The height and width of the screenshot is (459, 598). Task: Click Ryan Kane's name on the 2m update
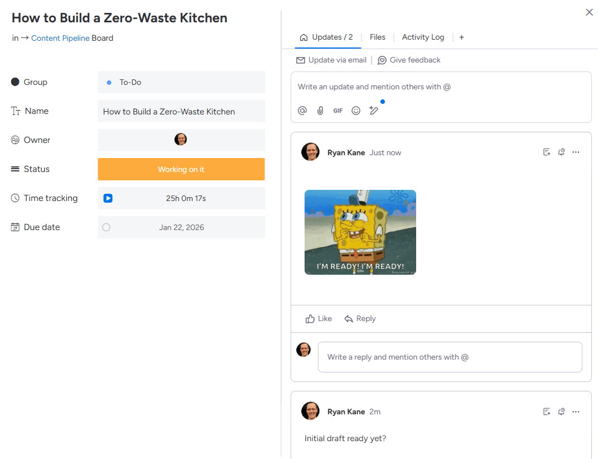(x=346, y=412)
